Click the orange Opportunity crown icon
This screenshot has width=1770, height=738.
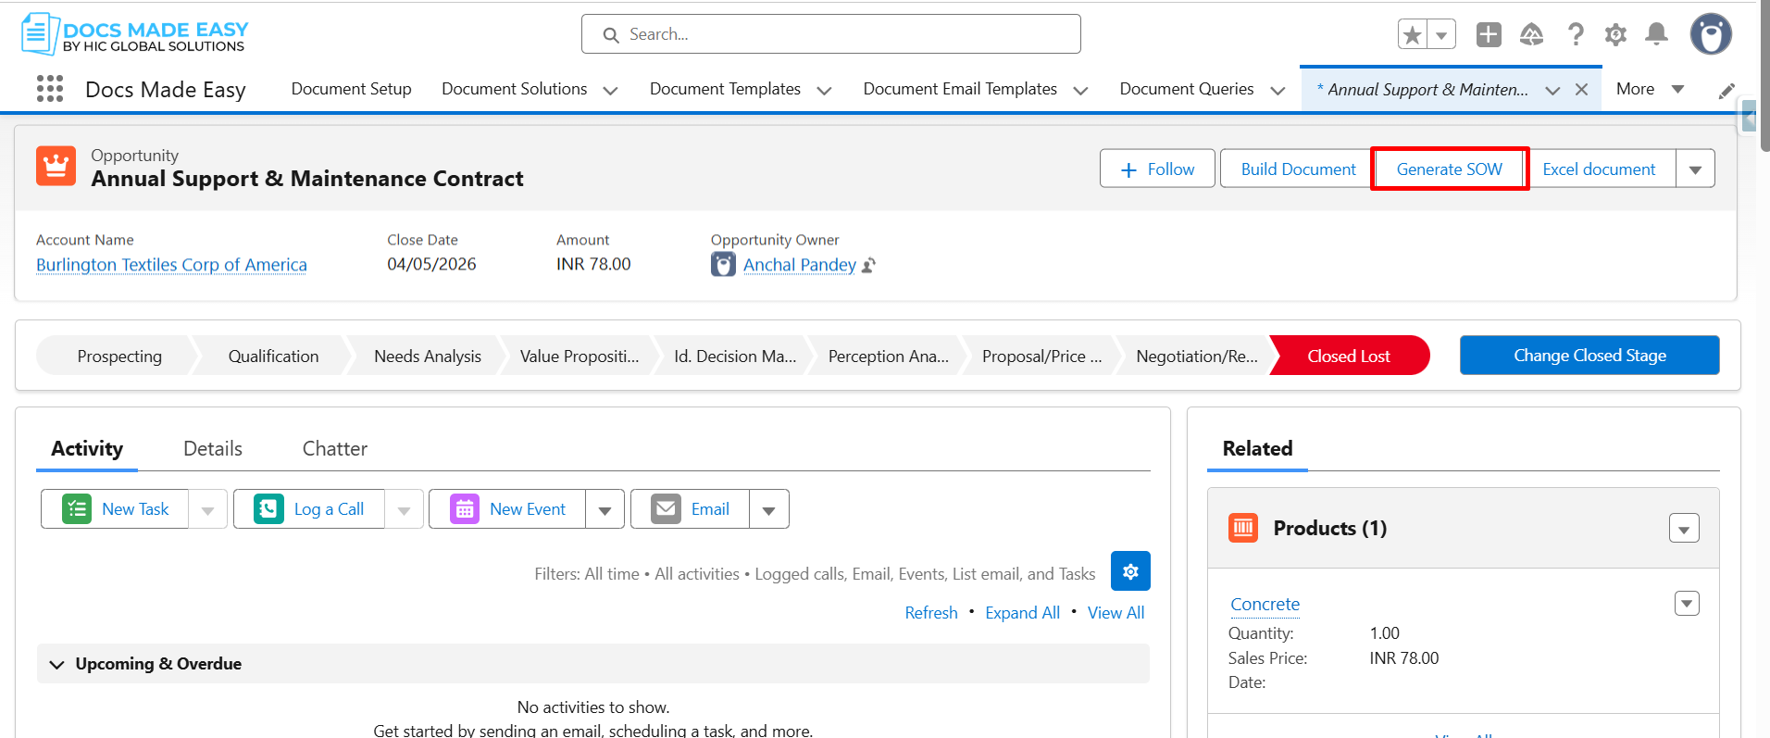tap(56, 167)
